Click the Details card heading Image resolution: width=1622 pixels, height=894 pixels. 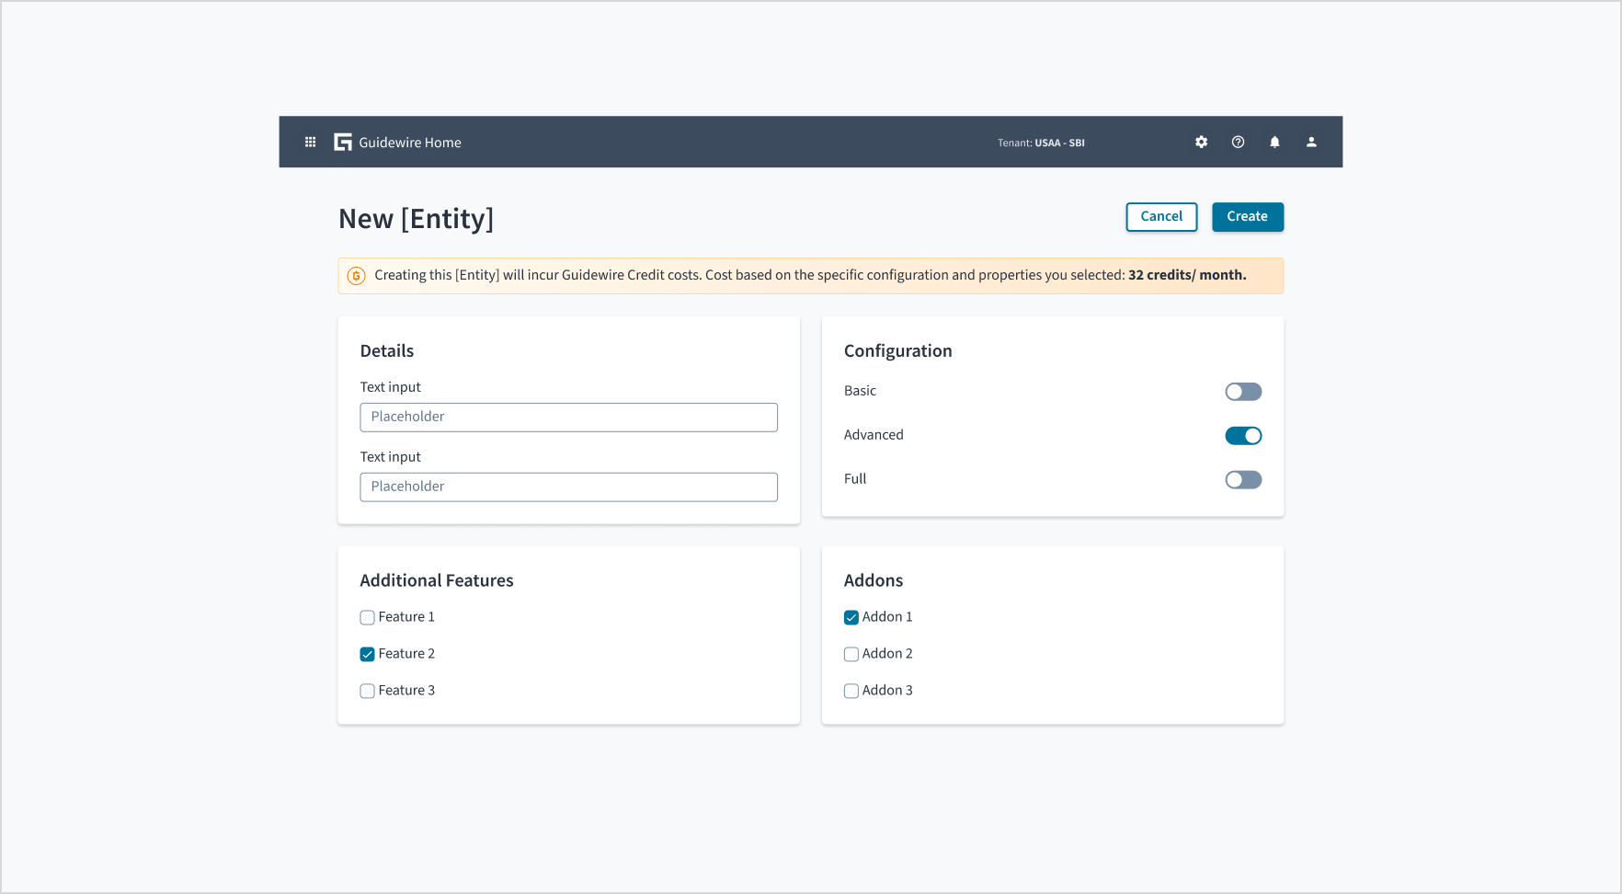tap(387, 351)
